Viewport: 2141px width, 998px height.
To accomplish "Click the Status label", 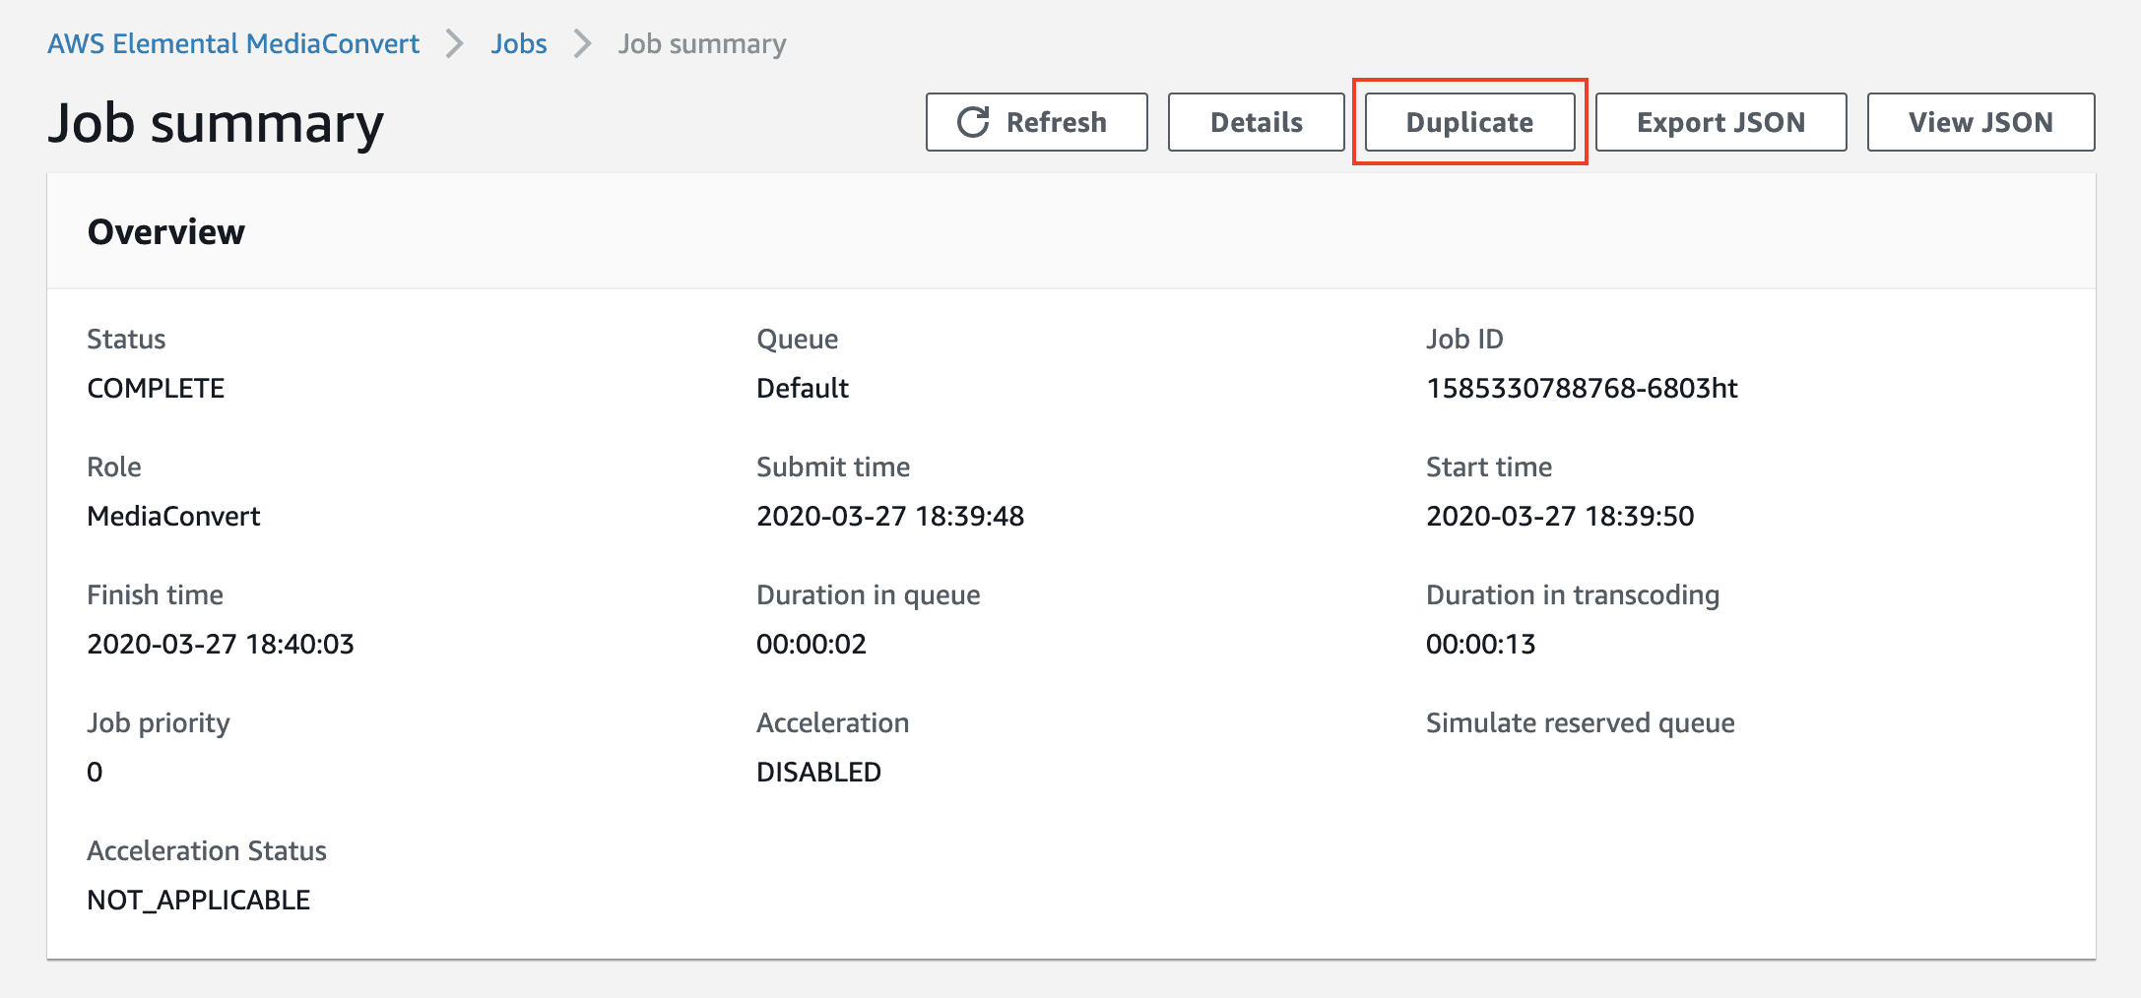I will [x=126, y=339].
